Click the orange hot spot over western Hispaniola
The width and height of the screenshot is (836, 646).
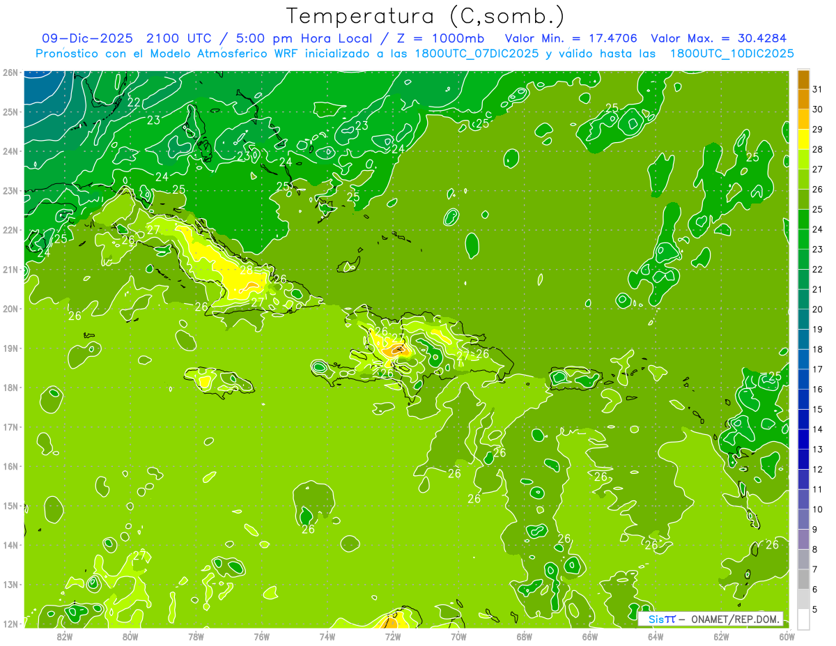pos(398,350)
